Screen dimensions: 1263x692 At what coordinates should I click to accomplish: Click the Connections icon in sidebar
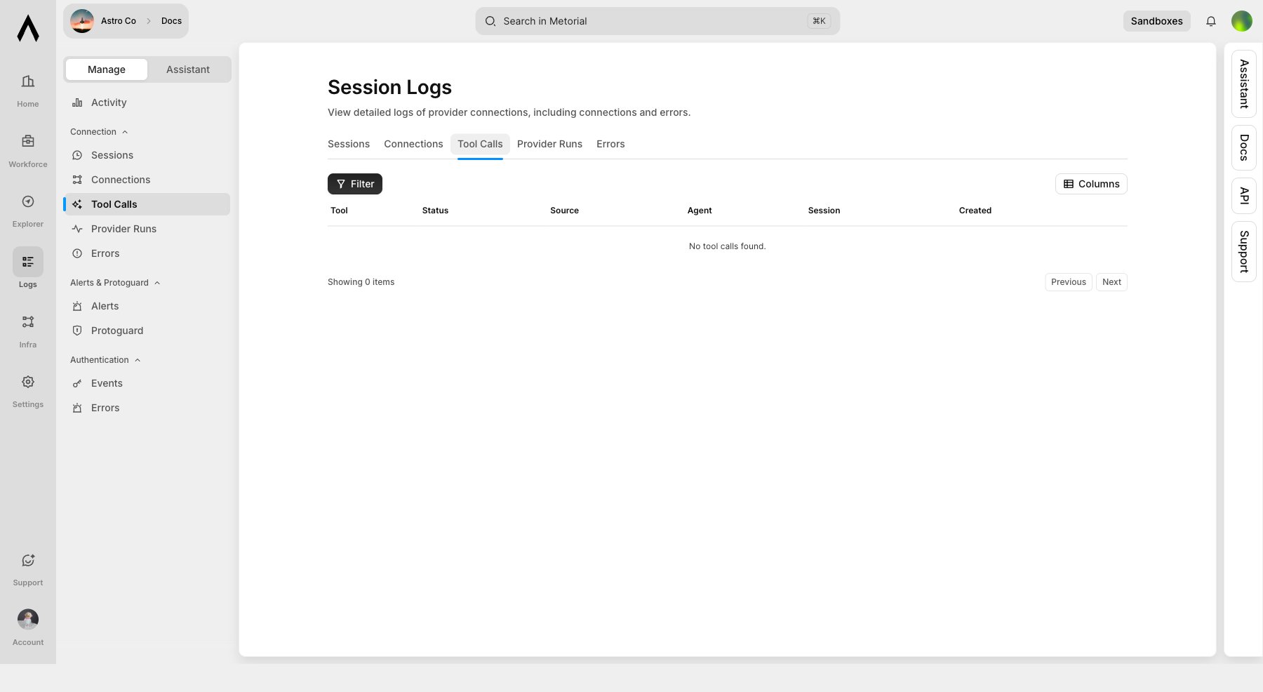click(77, 180)
